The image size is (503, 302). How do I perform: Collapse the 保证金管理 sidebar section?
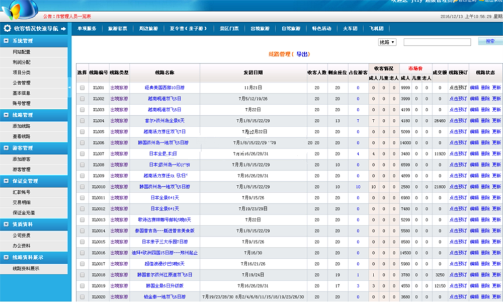[6, 181]
